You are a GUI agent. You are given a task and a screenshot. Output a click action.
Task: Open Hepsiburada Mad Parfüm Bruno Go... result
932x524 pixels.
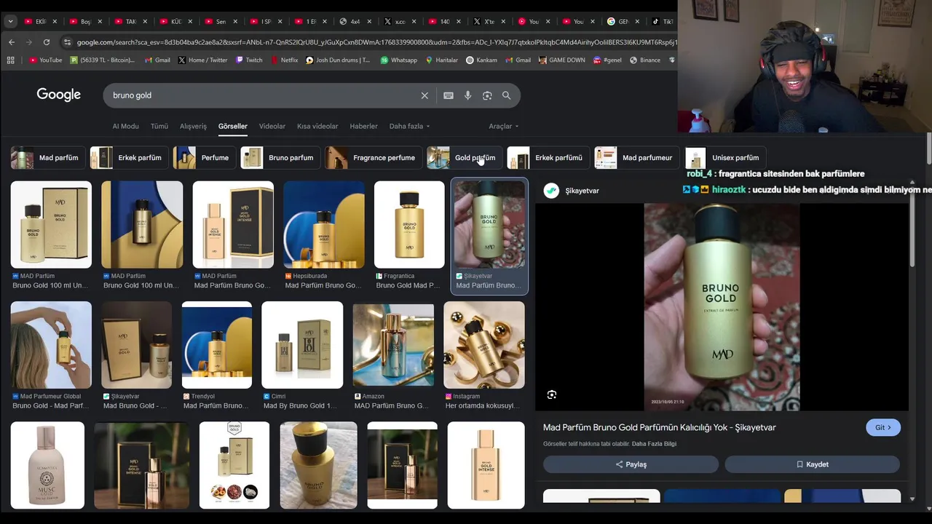[x=324, y=236]
